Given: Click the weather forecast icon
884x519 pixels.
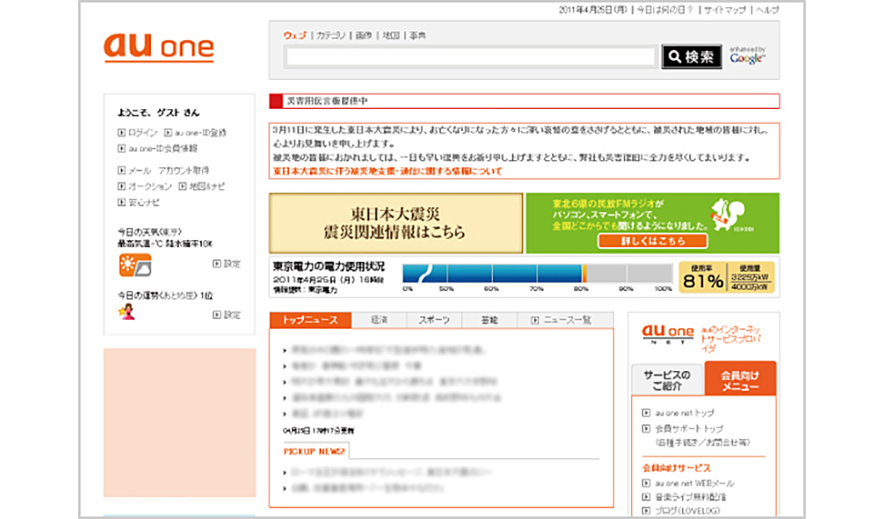Looking at the screenshot, I should pos(136,264).
